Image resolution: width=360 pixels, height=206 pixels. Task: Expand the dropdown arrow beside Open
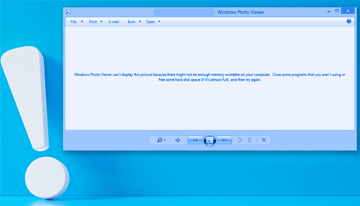(x=159, y=22)
